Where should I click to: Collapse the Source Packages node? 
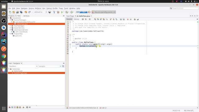pos(10,20)
